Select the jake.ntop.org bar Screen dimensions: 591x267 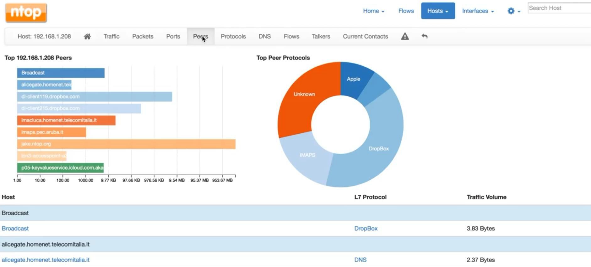pyautogui.click(x=126, y=144)
